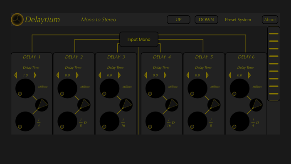Toggle Delay 5 millisec/sync selector switch
Image resolution: width=291 pixels, height=164 pixels.
(x=214, y=105)
